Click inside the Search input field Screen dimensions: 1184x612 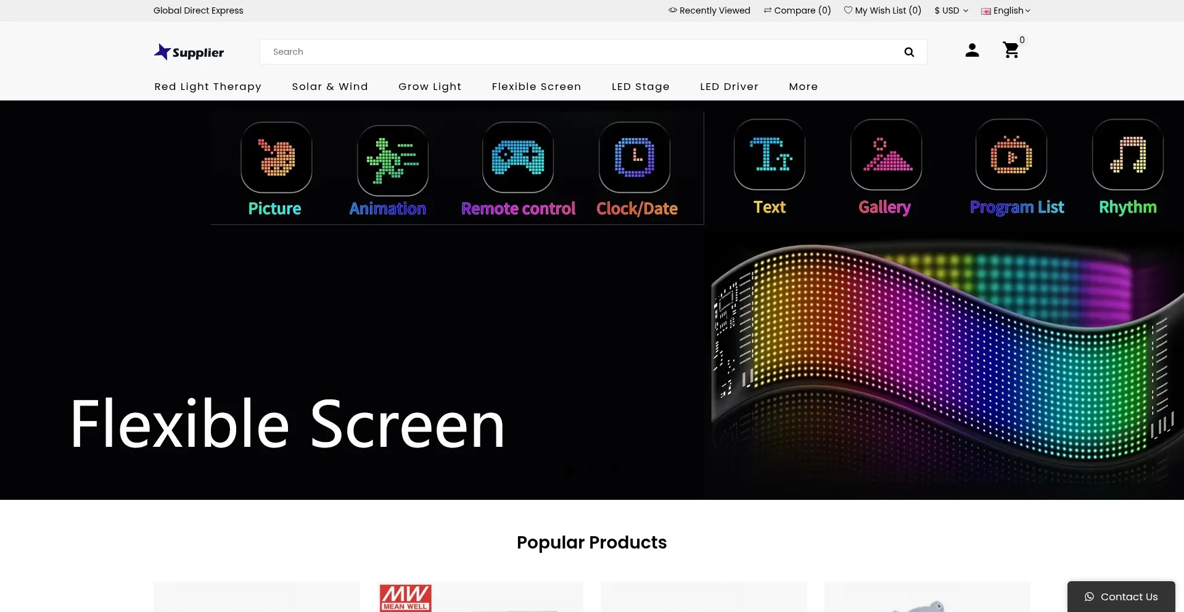click(x=580, y=52)
